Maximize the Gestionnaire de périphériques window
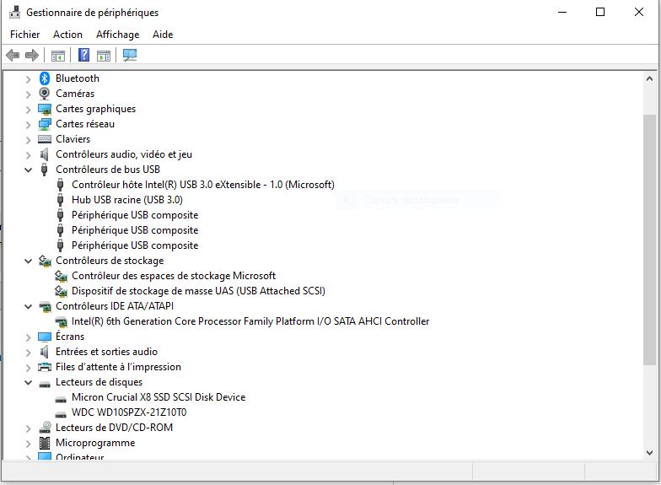This screenshot has width=661, height=485. pos(600,12)
